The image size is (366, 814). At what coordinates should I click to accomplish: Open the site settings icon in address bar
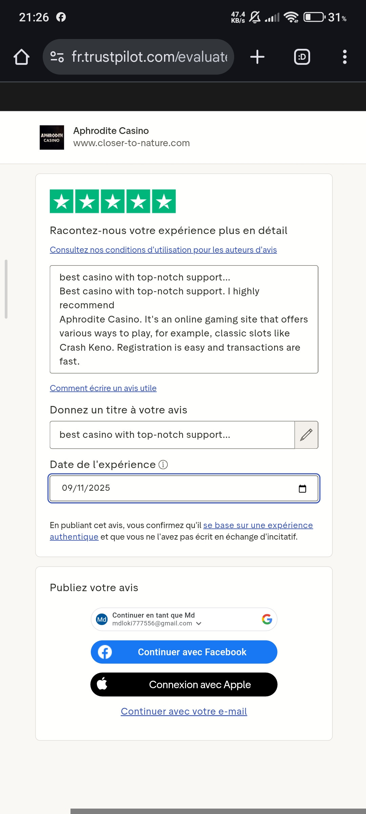57,57
